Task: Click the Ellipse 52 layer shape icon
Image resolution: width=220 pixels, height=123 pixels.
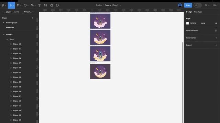Action: pos(11,120)
